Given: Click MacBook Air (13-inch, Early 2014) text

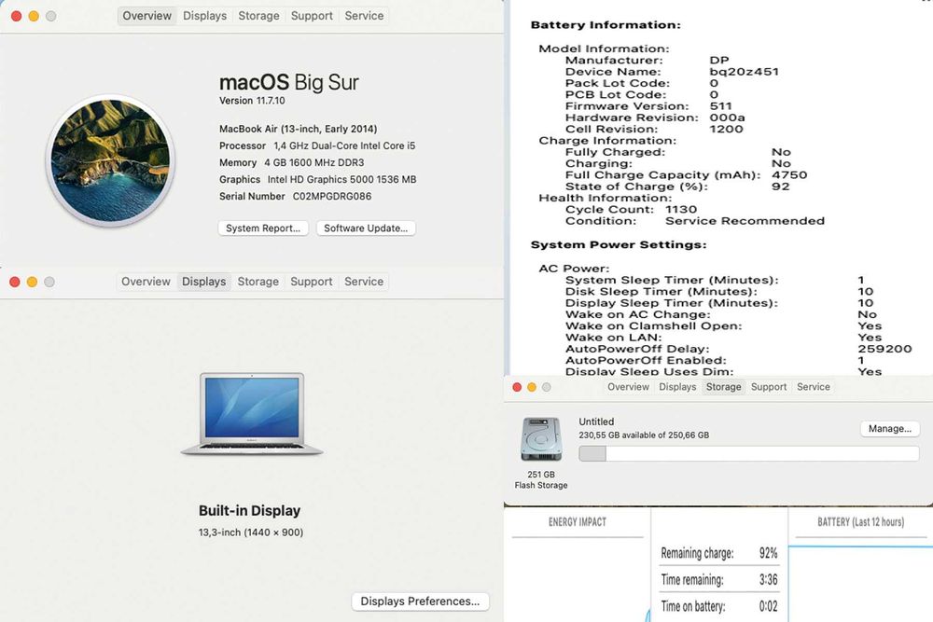Looking at the screenshot, I should pos(299,129).
